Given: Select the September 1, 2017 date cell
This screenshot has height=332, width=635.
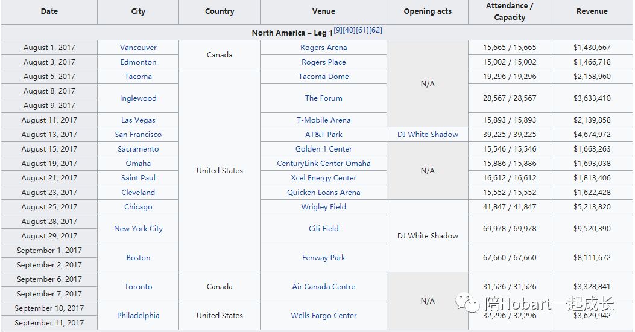Looking at the screenshot, I should (x=49, y=251).
